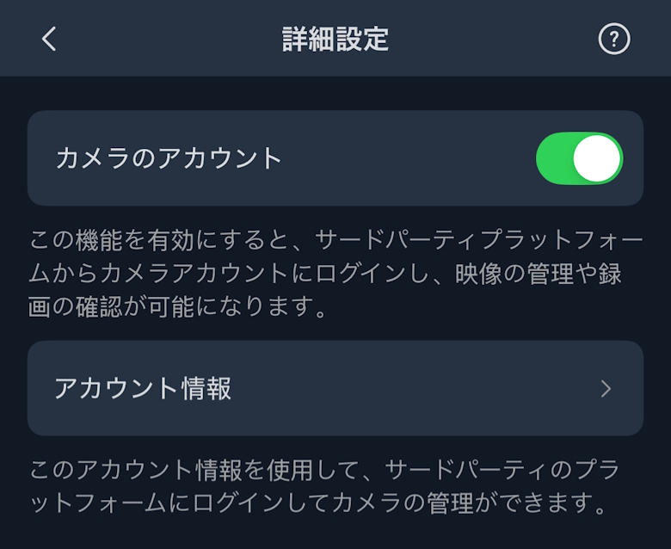Screen dimensions: 671x549
Task: Select the アカウント情報 label text
Action: click(143, 389)
